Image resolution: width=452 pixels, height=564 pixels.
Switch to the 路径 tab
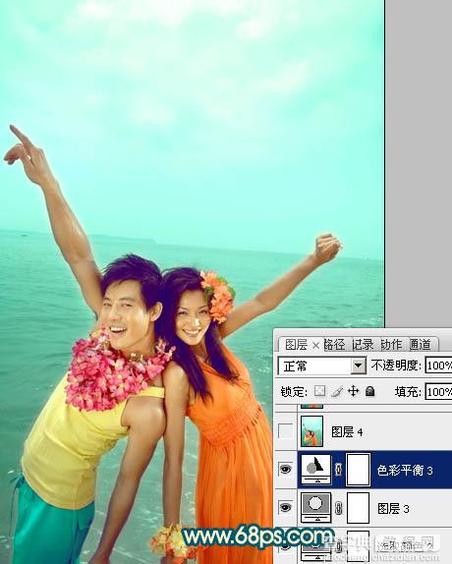pos(335,345)
